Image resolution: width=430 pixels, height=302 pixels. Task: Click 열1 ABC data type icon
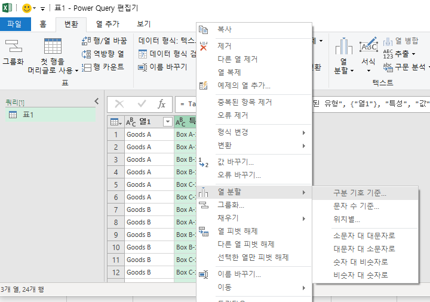131,122
